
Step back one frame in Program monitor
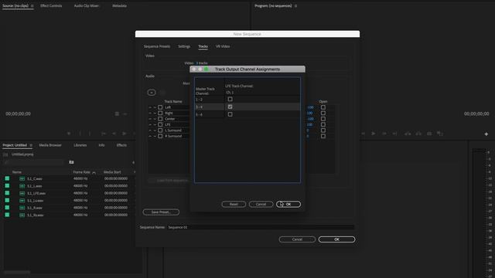click(x=363, y=134)
